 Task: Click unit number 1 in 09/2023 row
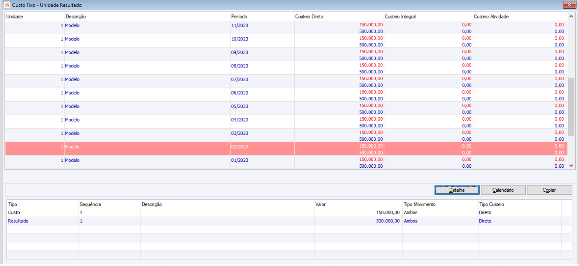[x=62, y=52]
